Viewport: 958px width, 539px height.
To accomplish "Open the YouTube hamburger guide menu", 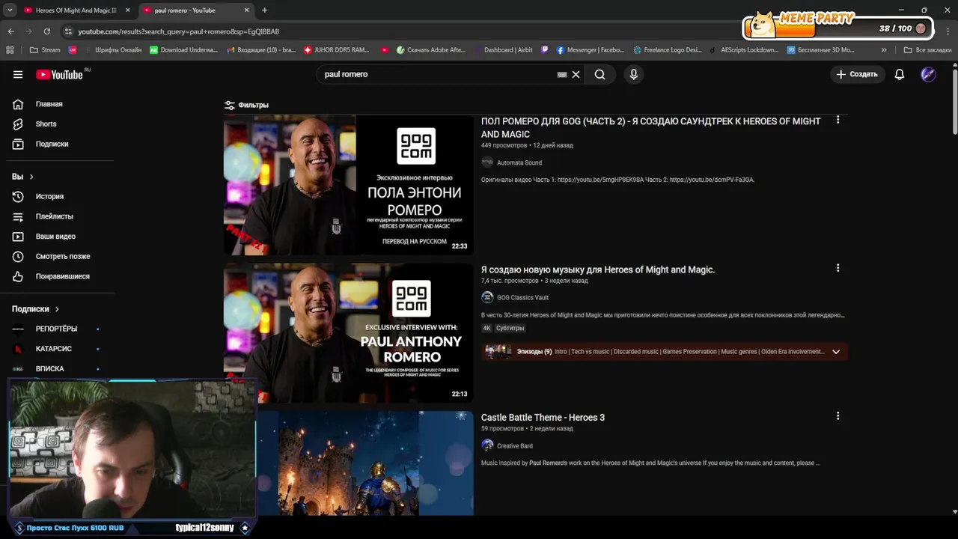I will [x=18, y=74].
